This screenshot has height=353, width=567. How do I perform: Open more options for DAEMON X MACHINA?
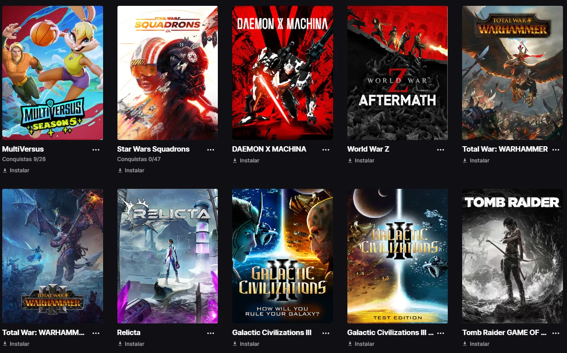pyautogui.click(x=326, y=150)
